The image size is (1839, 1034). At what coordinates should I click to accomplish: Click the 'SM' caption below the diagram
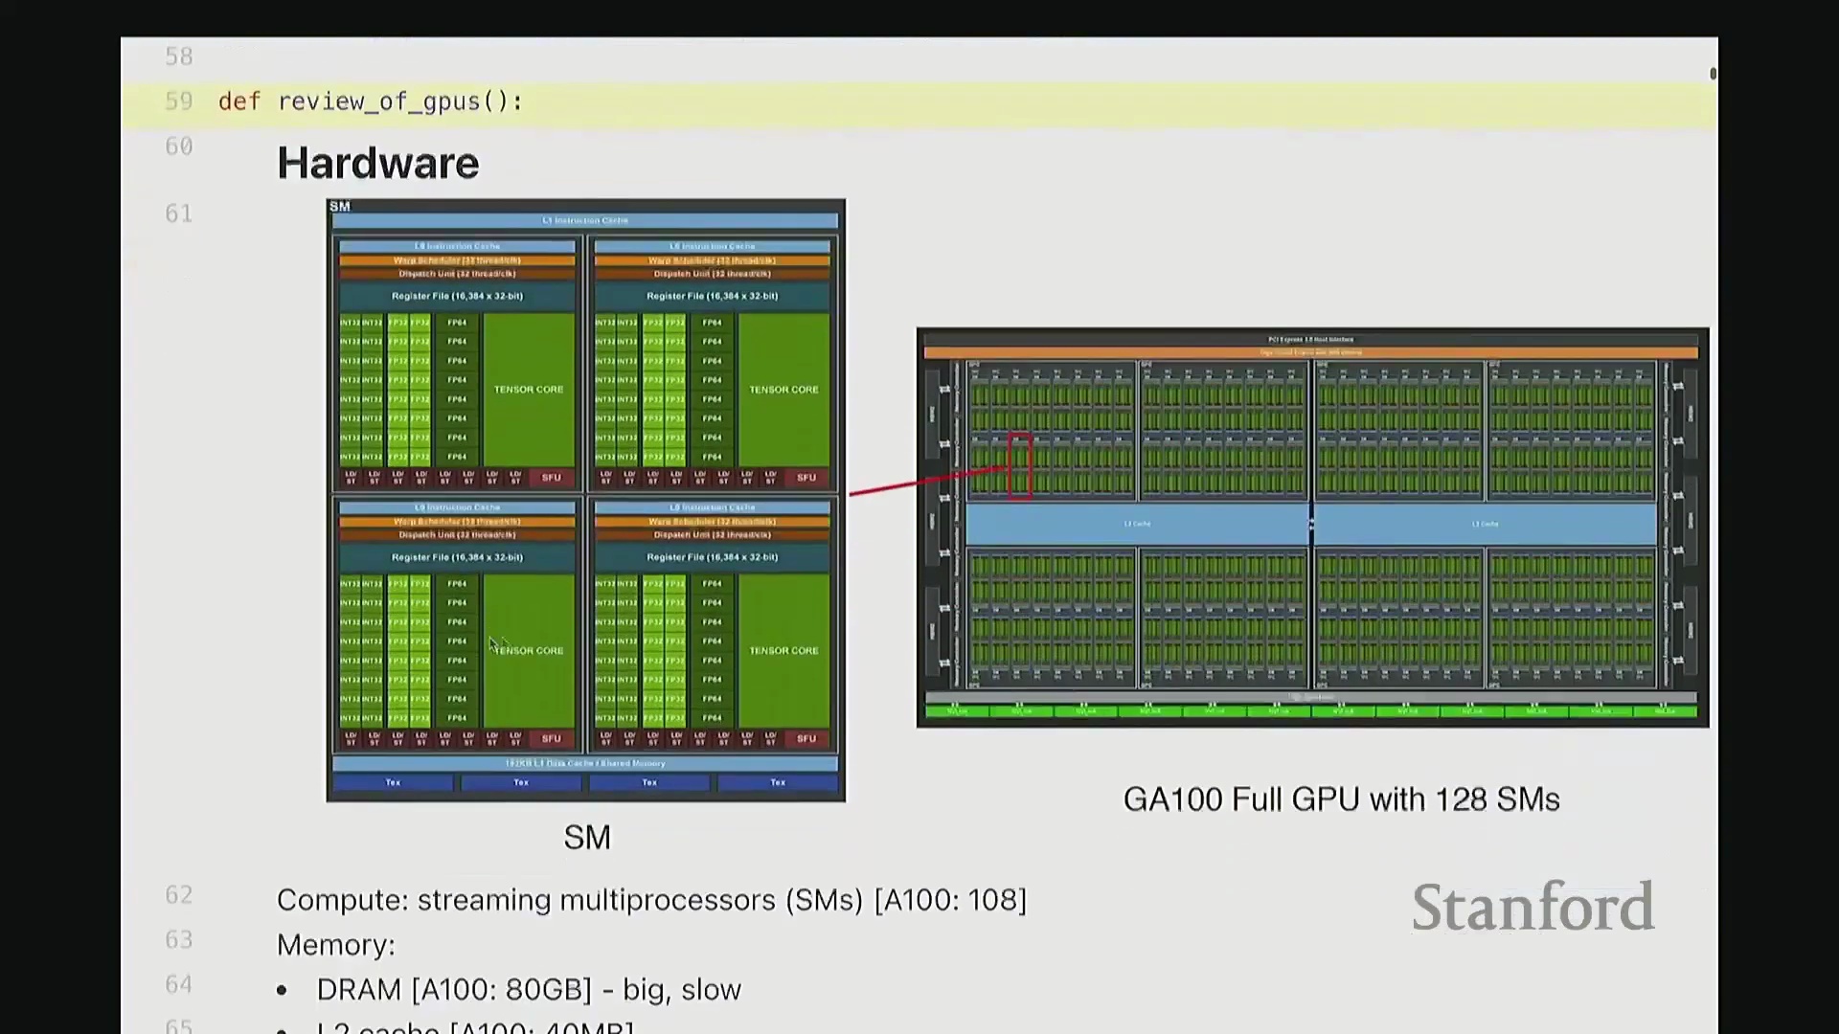click(587, 838)
